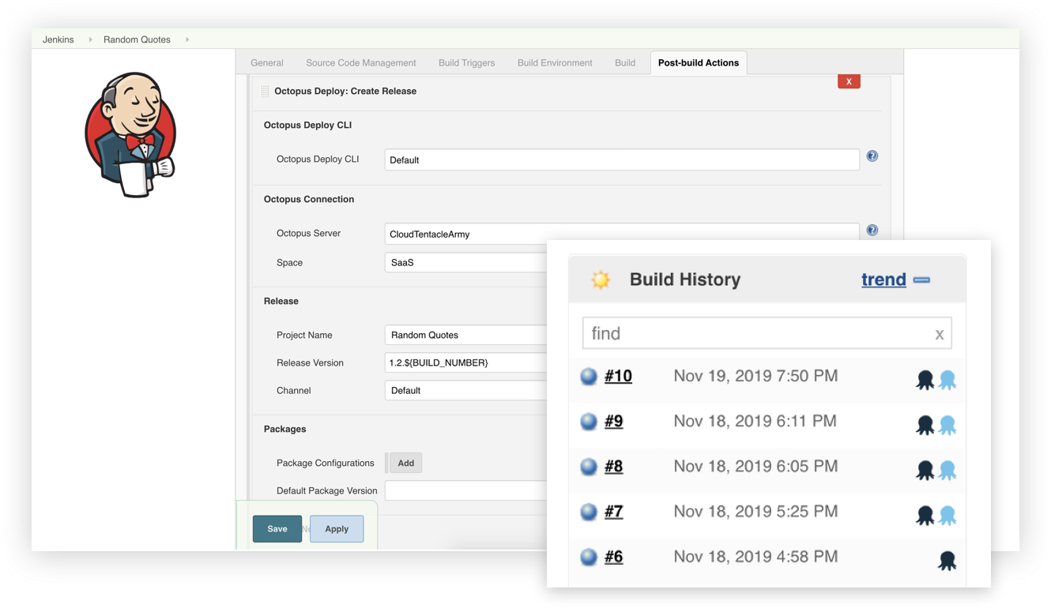Select the Post-build Actions tab

699,63
